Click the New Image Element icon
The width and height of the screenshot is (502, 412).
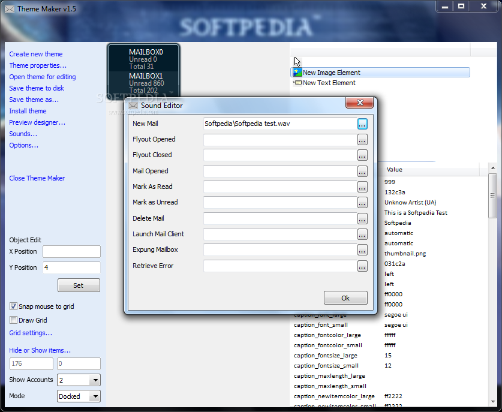(297, 73)
